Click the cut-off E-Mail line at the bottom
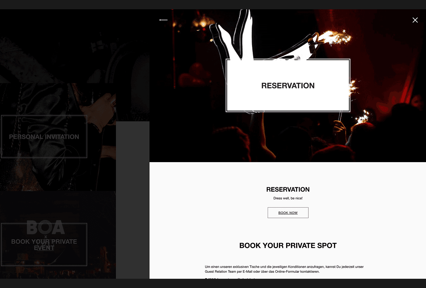The height and width of the screenshot is (288, 426). point(231,278)
